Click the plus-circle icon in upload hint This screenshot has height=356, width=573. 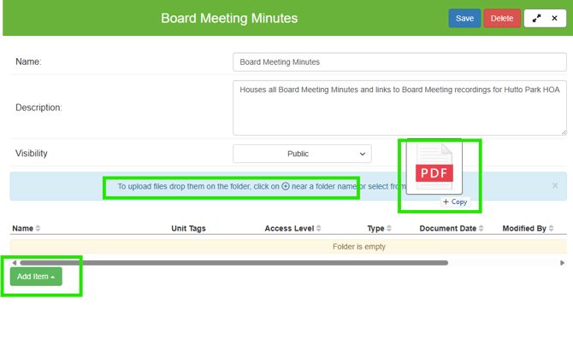(x=286, y=186)
